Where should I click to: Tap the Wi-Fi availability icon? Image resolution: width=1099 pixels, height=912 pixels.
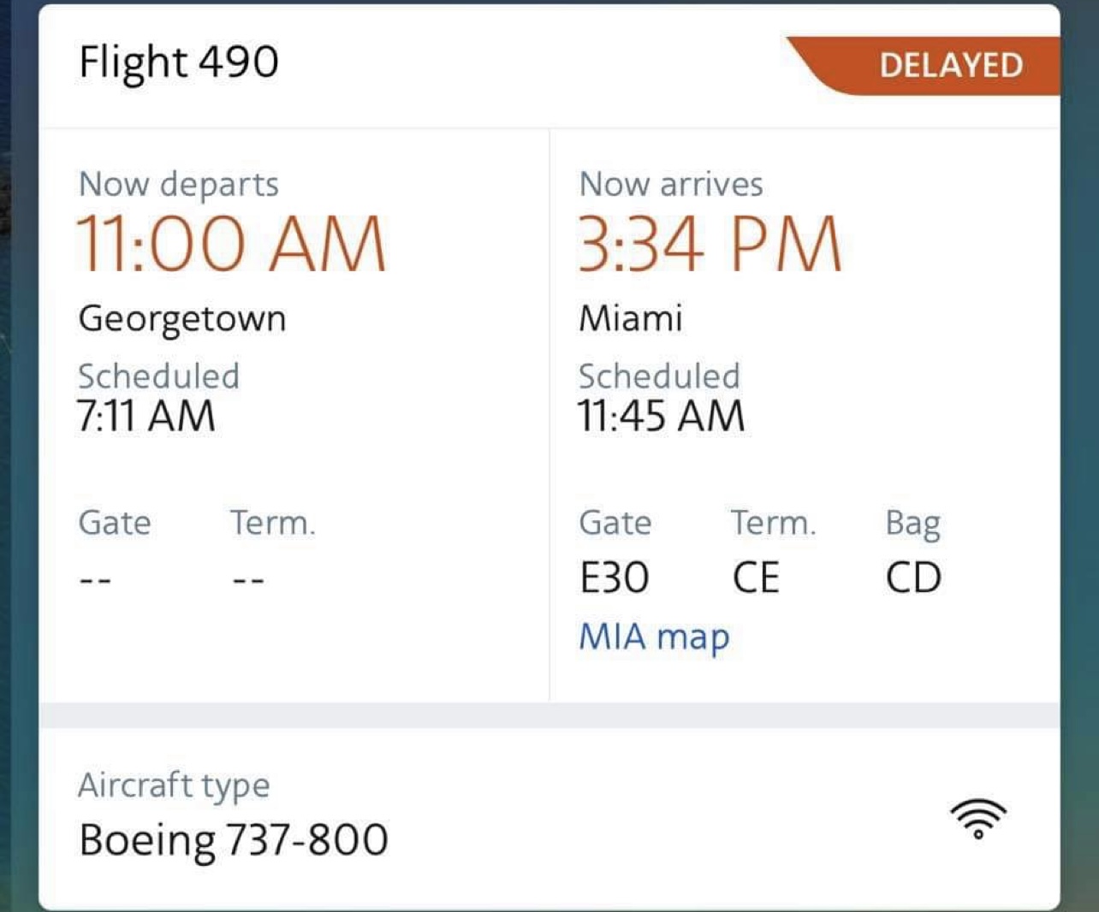(x=978, y=819)
